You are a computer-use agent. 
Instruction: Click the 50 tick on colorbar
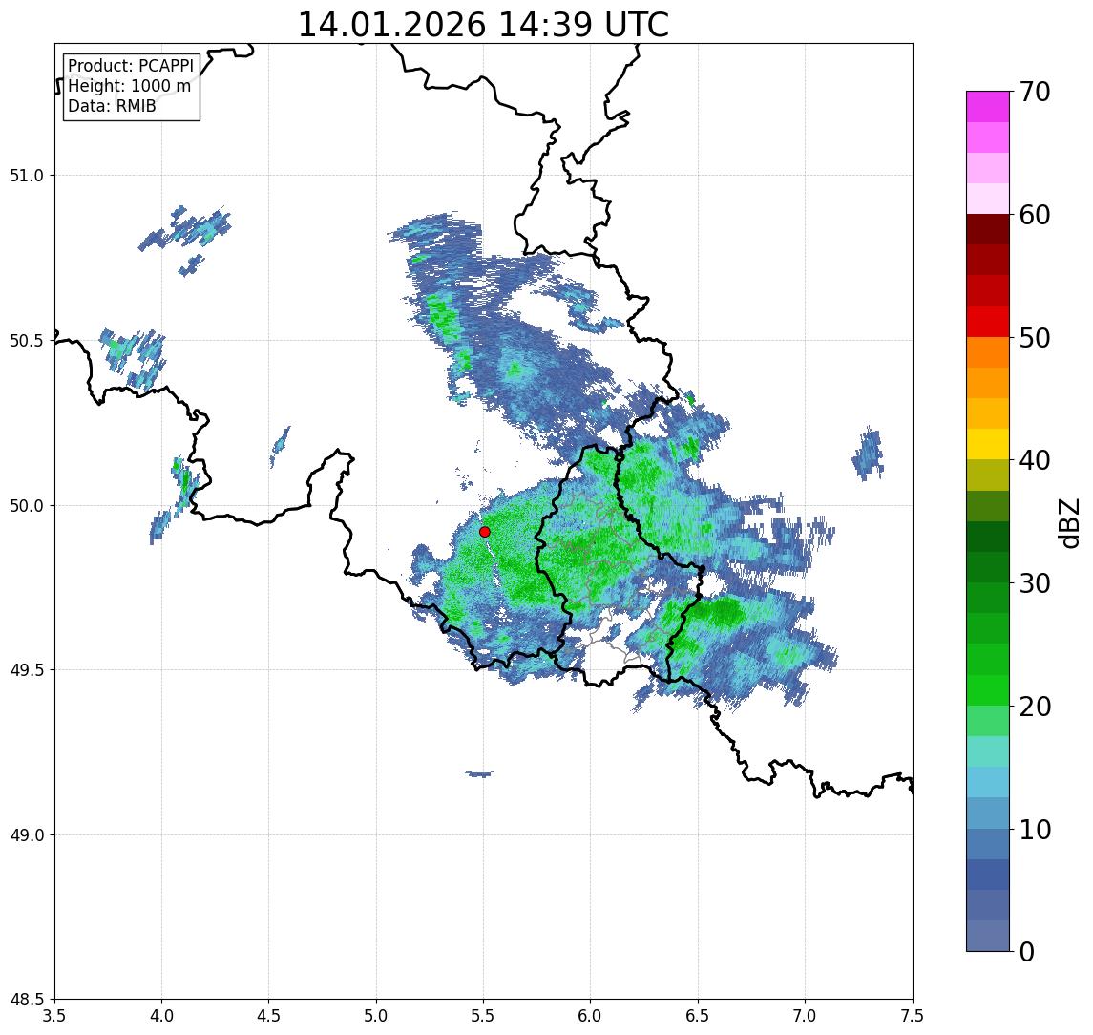click(1035, 338)
